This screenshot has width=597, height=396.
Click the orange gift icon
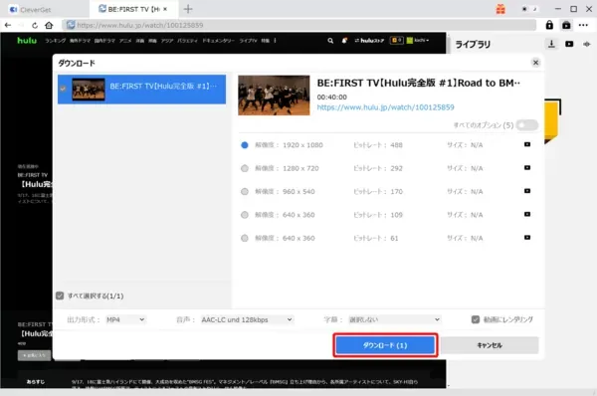click(x=500, y=9)
